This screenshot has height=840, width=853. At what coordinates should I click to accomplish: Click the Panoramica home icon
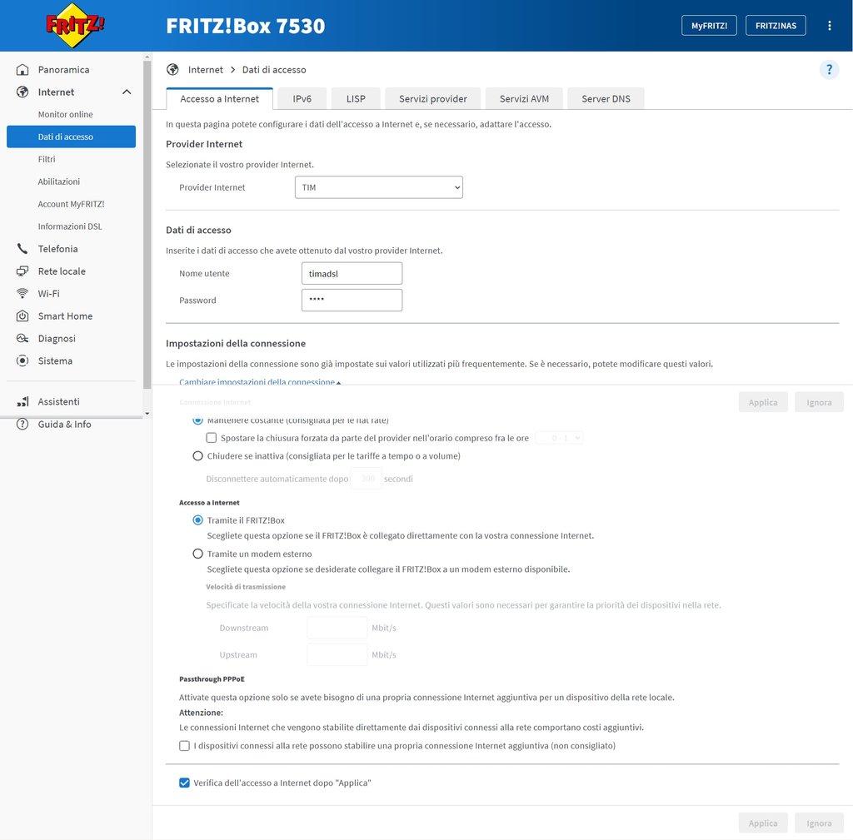click(22, 70)
